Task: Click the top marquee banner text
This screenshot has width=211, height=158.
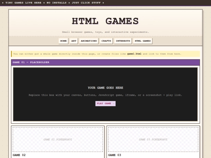Action: tap(53, 3)
